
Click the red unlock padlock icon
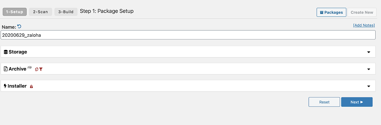point(31,86)
